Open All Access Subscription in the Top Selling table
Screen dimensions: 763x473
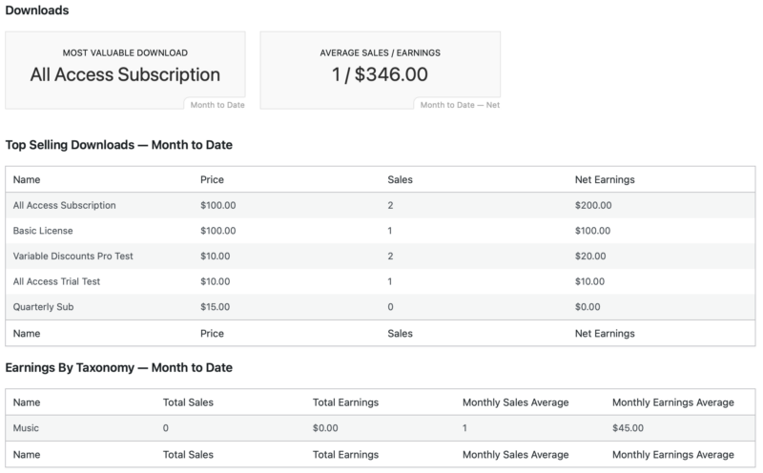(x=65, y=205)
